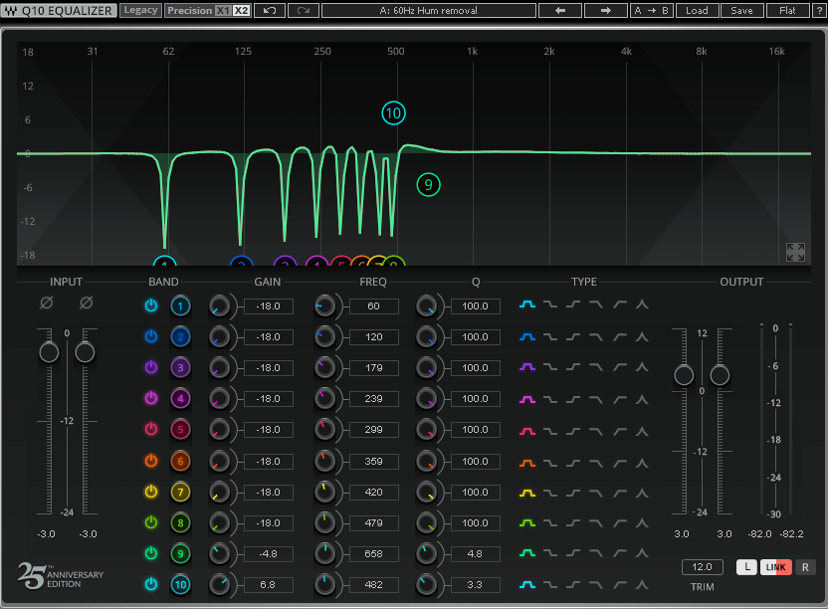Click band 10 marker on EQ graph
This screenshot has height=609, width=828.
[393, 113]
